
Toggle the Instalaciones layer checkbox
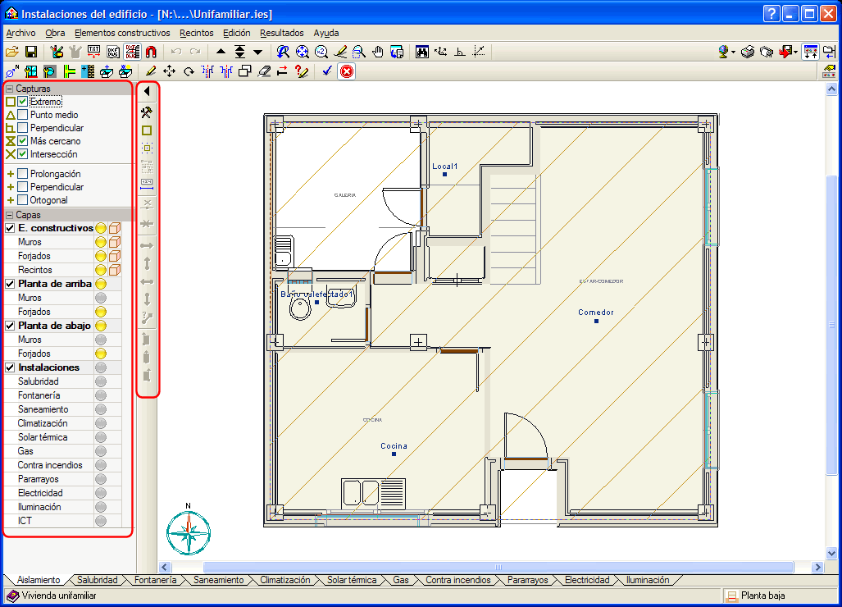click(10, 368)
